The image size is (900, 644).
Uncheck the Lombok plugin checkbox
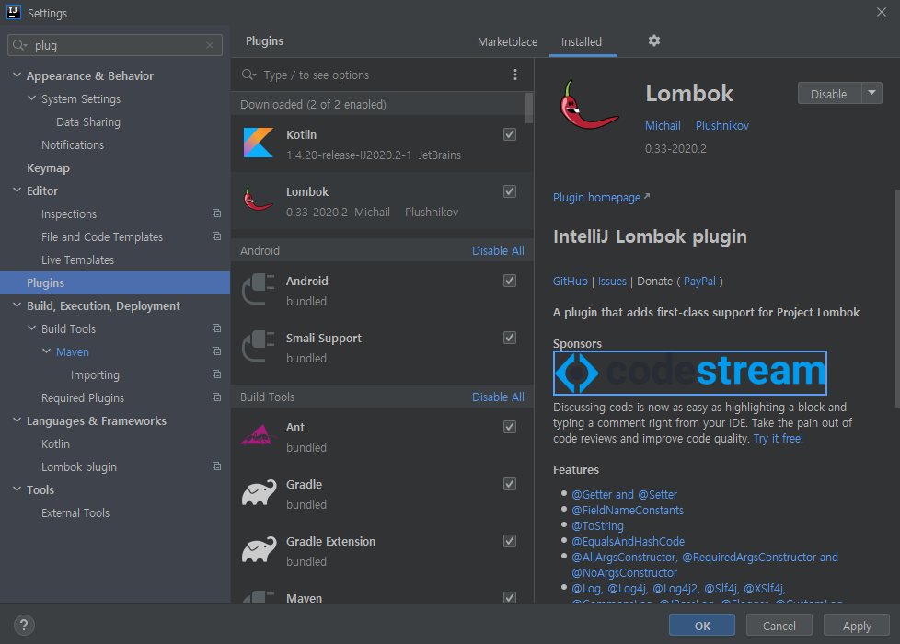click(510, 191)
